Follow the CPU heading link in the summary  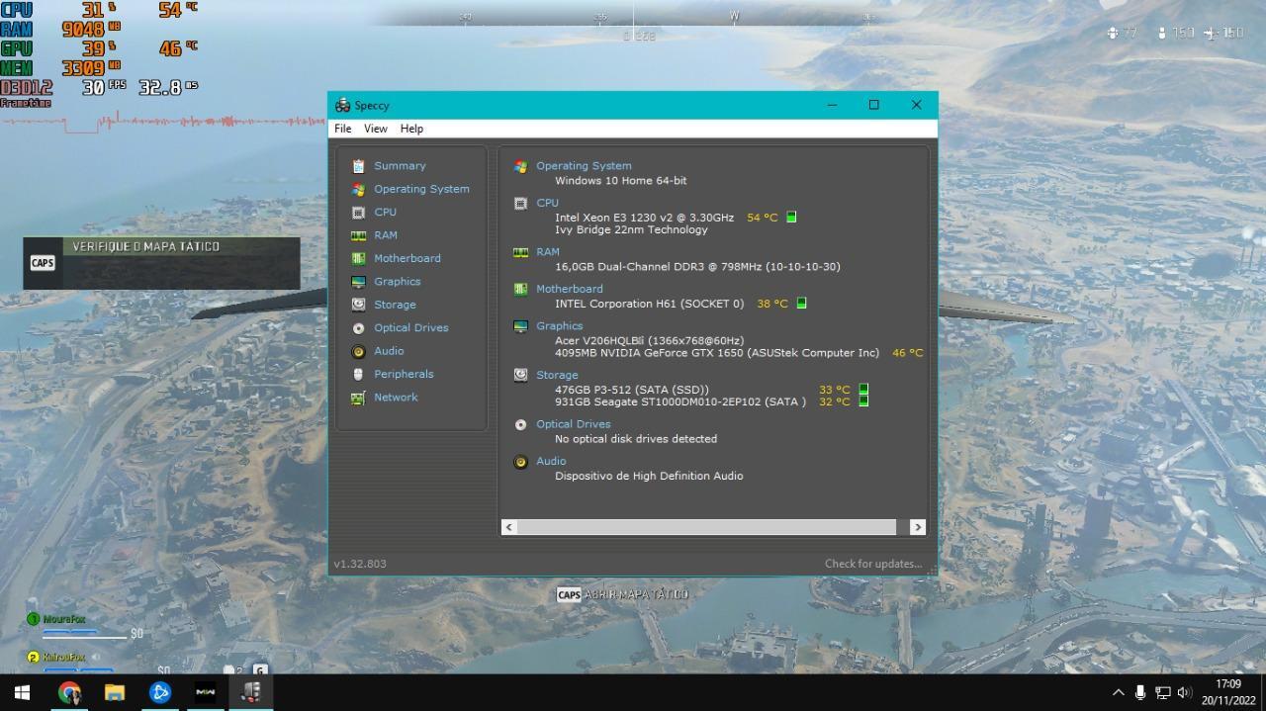coord(547,203)
